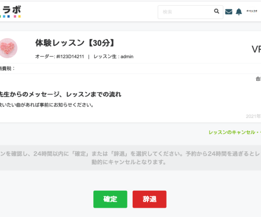Click lesson student name admin
Screen dimensions: 261x217
click(x=127, y=57)
